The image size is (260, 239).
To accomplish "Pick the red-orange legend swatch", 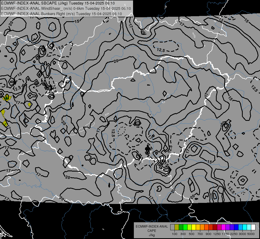I will point(206,227).
